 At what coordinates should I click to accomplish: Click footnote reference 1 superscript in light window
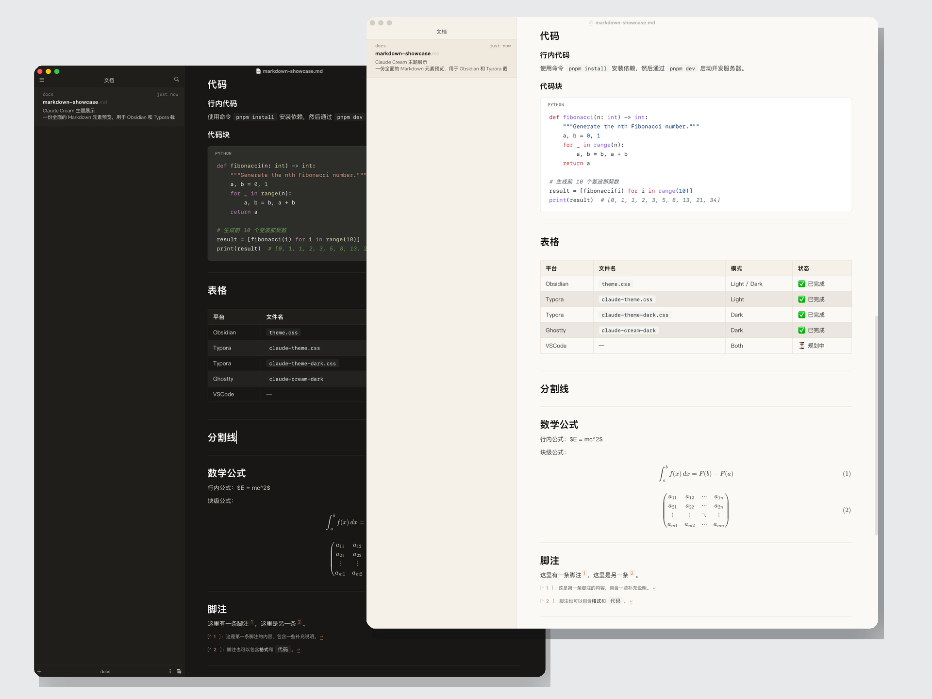click(x=584, y=573)
